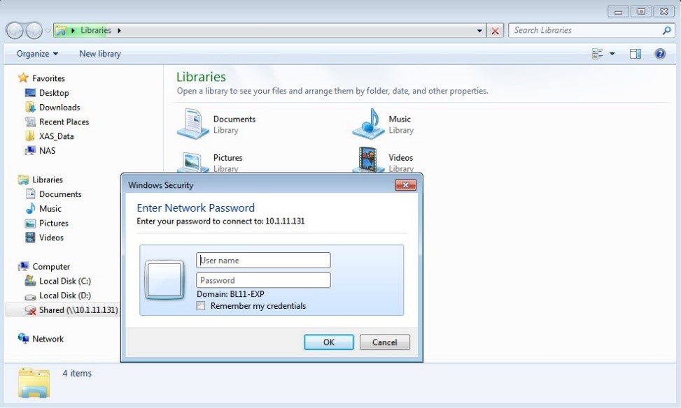Click OK in Windows Security dialog
This screenshot has width=681, height=408.
(329, 342)
